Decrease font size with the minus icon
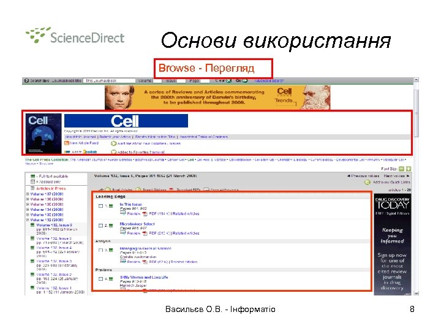Image resolution: width=441 pixels, height=331 pixels. tap(402, 169)
